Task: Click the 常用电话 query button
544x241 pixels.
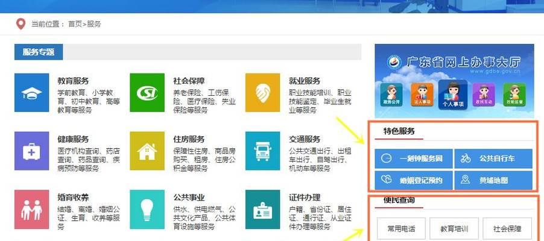Action: [x=402, y=229]
